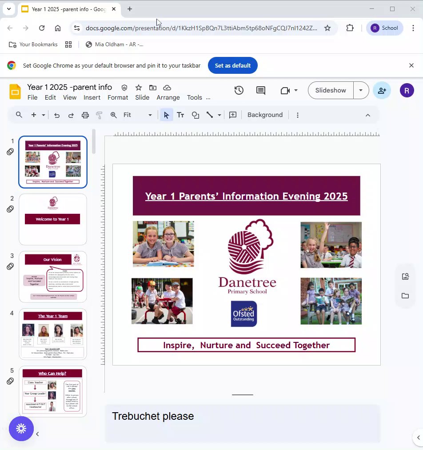Viewport: 423px width, 450px height.
Task: Start a video call with camera icon
Action: pos(285,91)
